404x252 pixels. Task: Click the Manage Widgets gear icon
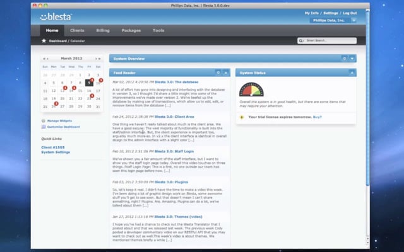[44, 120]
